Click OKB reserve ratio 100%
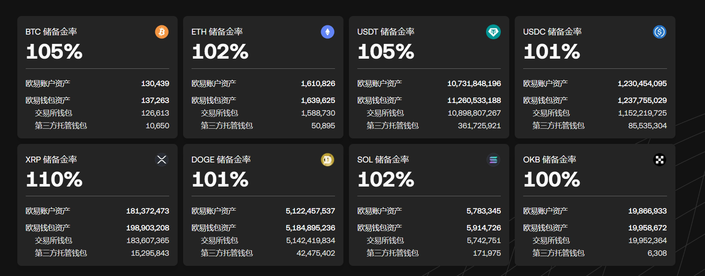The image size is (705, 276). click(x=551, y=179)
